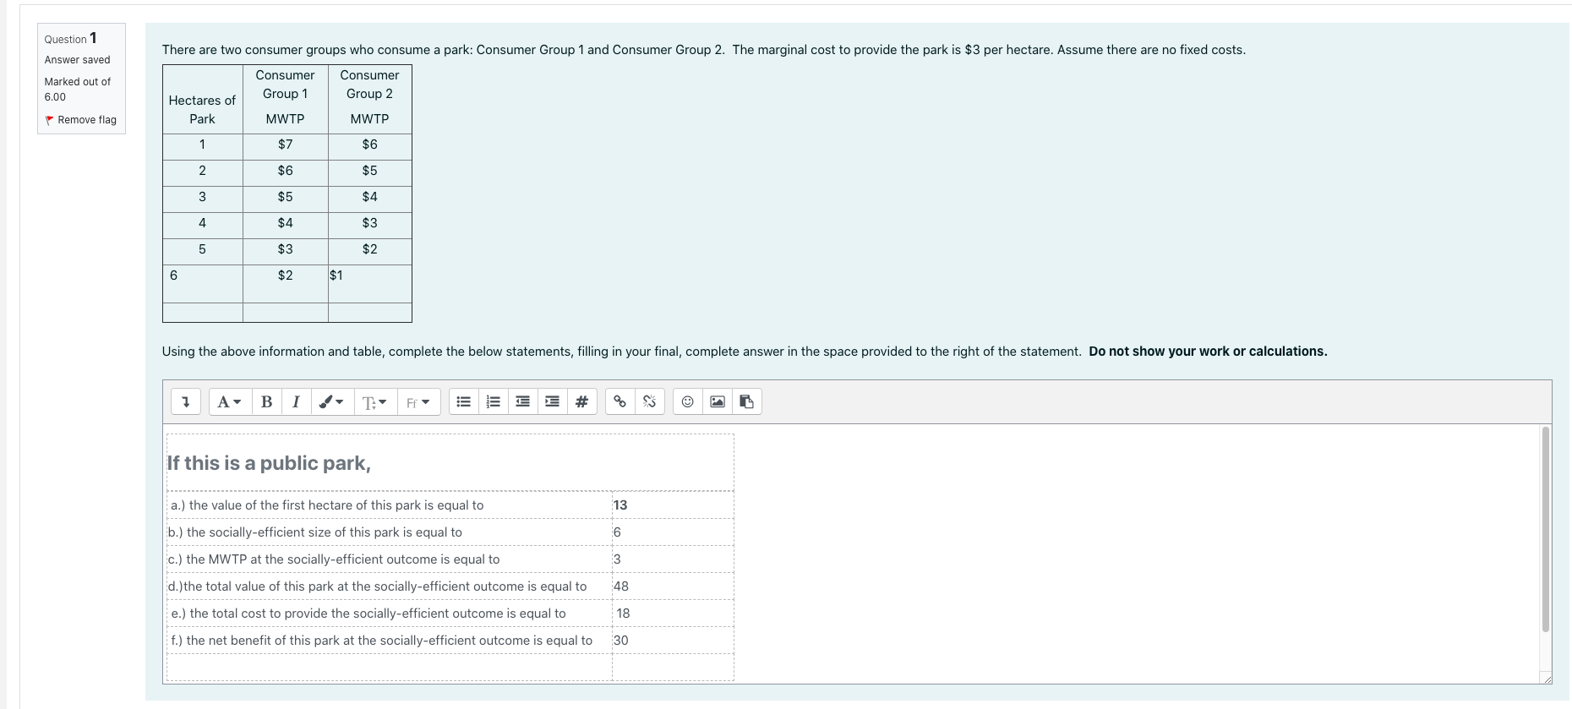The image size is (1572, 709).
Task: Click the $1 cell in Group 2 column
Action: tap(370, 283)
